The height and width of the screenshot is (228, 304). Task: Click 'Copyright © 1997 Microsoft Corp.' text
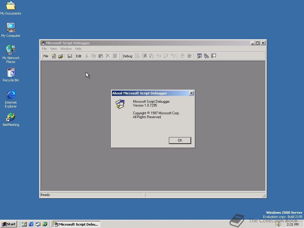click(156, 113)
